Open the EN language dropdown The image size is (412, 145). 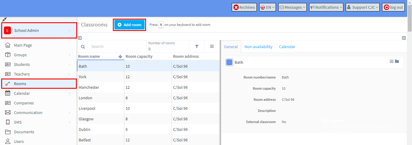click(x=267, y=7)
